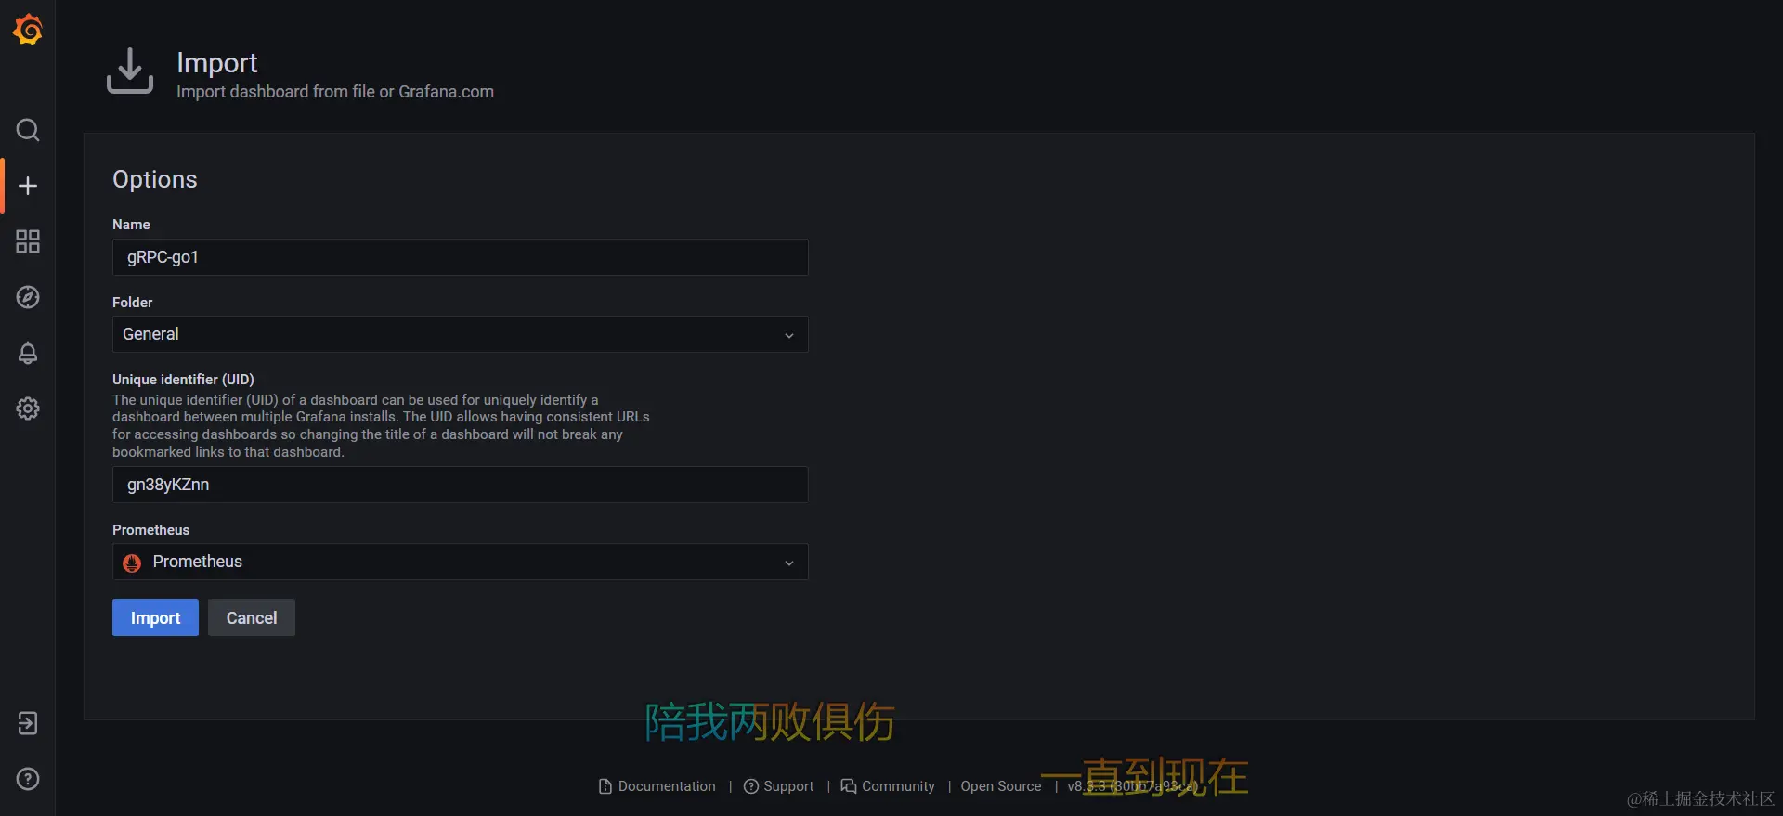
Task: Open the Prometheus data source dropdown
Action: (x=460, y=562)
